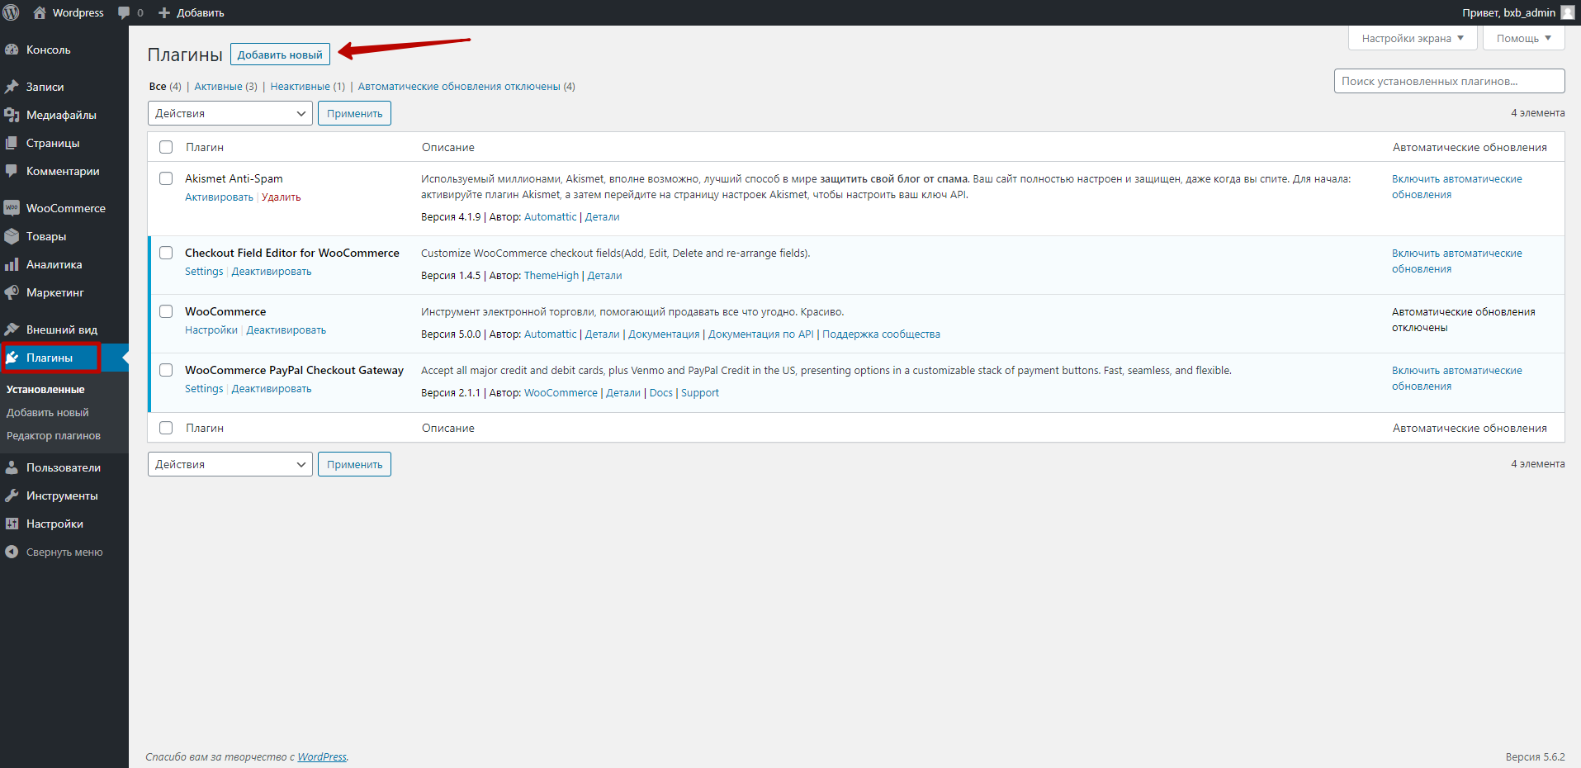Click the Товары box icon
Viewport: 1581px width, 768px height.
pyautogui.click(x=12, y=236)
